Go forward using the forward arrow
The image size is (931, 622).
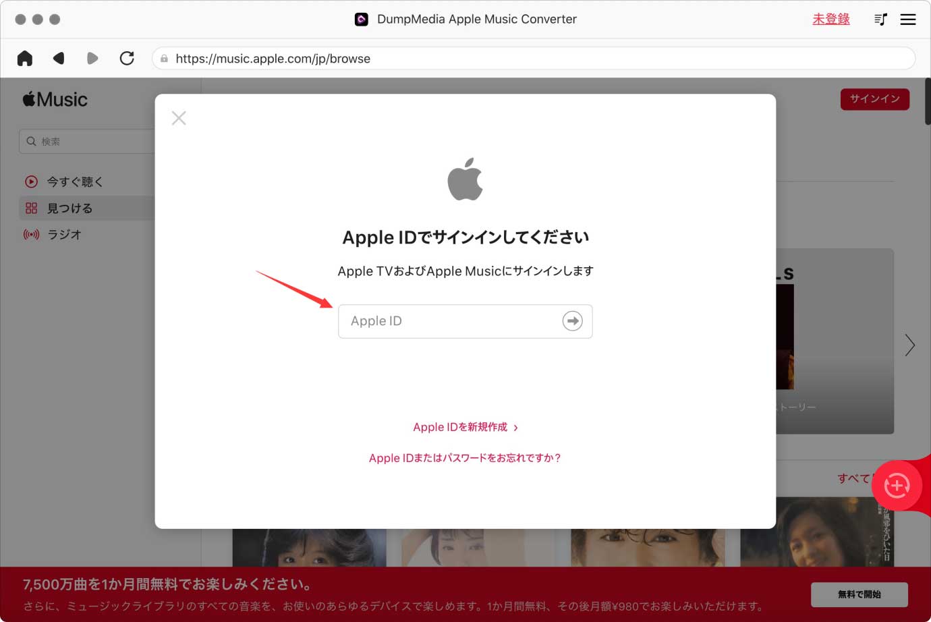92,59
